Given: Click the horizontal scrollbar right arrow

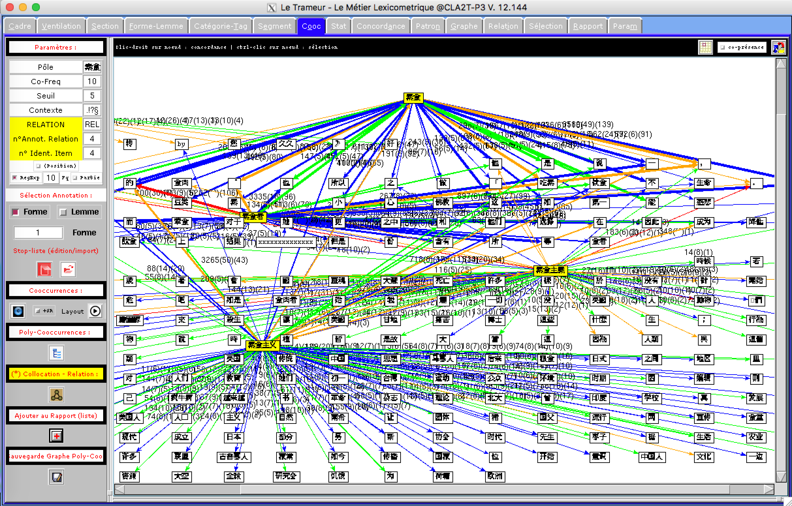Looking at the screenshot, I should click(x=768, y=489).
